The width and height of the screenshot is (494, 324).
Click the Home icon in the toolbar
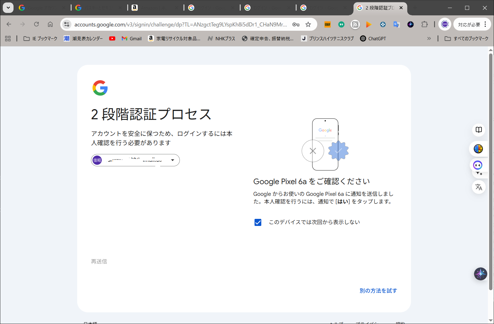click(50, 24)
